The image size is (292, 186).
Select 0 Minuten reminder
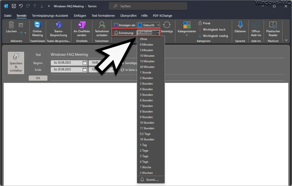pos(151,45)
